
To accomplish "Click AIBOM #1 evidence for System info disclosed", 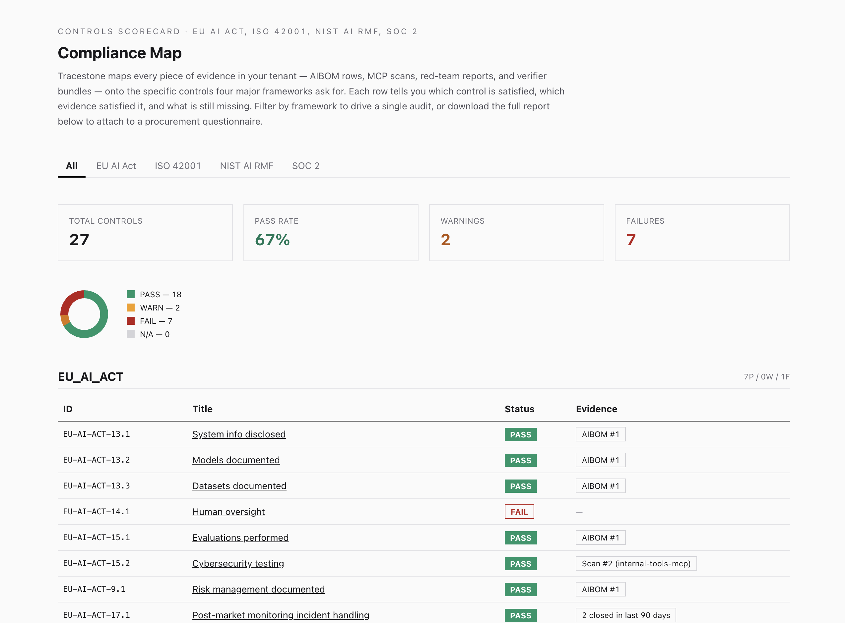I will 601,434.
